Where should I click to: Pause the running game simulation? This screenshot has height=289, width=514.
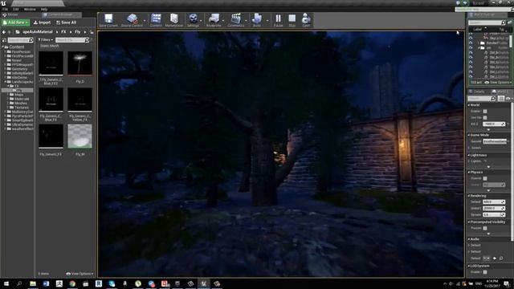click(278, 20)
